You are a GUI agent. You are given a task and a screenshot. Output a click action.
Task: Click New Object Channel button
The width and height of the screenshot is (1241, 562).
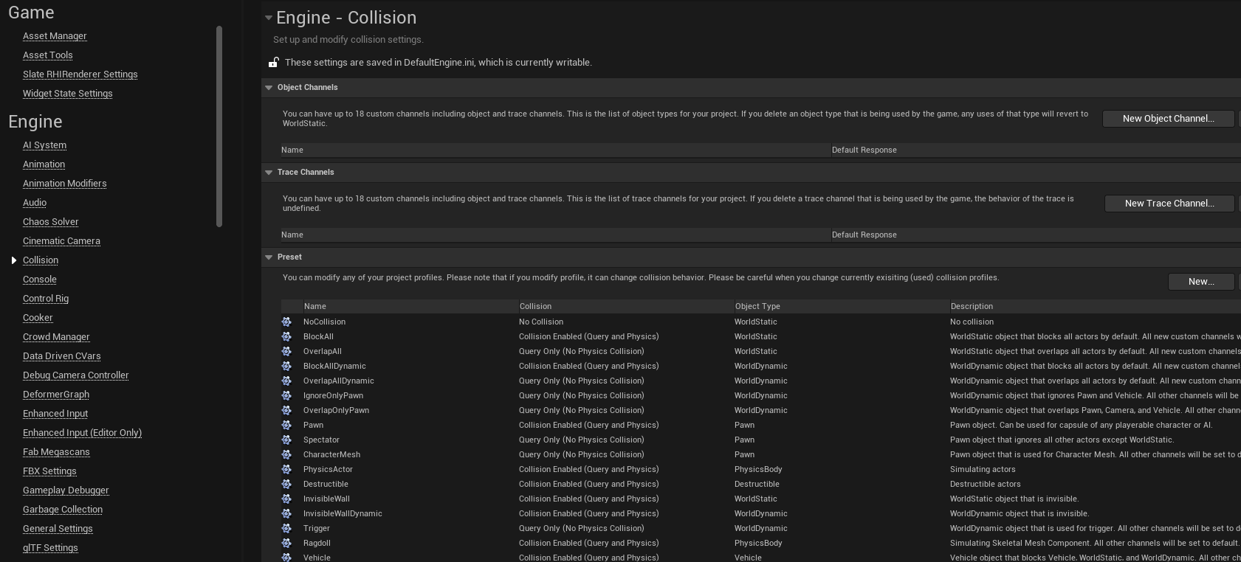point(1168,119)
